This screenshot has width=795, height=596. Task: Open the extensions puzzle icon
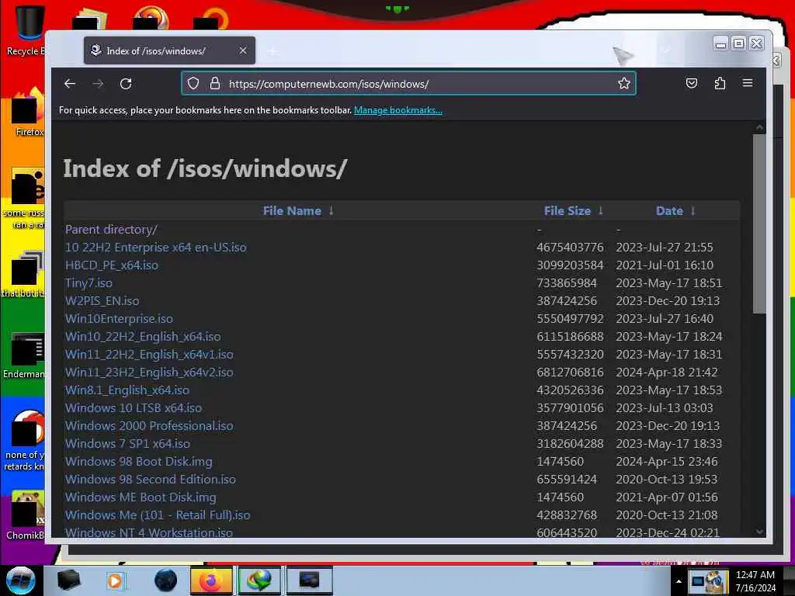coord(720,83)
